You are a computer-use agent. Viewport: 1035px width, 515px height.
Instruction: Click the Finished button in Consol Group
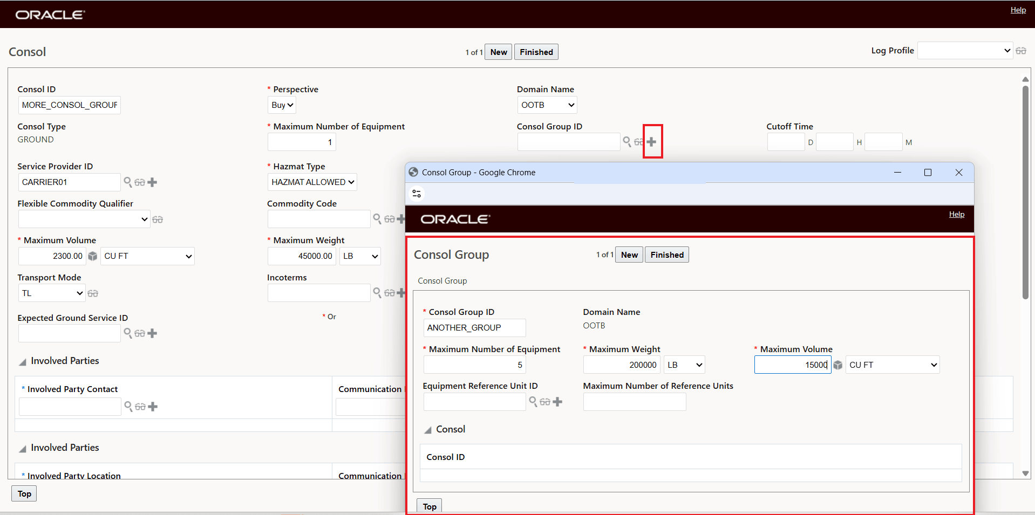[x=666, y=254]
